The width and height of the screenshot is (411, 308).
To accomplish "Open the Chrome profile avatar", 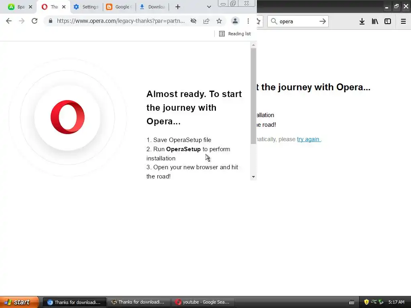I will pos(235,21).
